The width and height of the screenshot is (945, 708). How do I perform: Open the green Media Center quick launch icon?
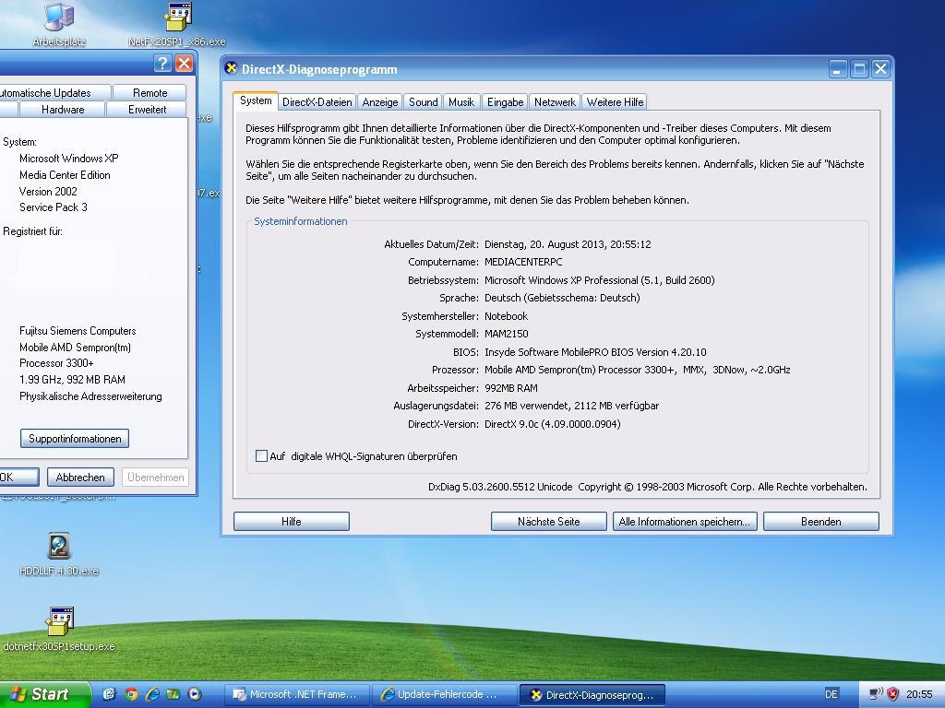click(x=173, y=694)
